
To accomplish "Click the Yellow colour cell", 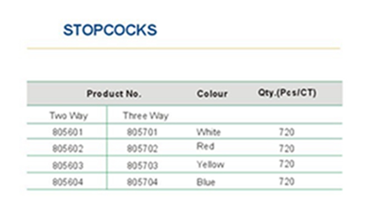I will tap(210, 165).
